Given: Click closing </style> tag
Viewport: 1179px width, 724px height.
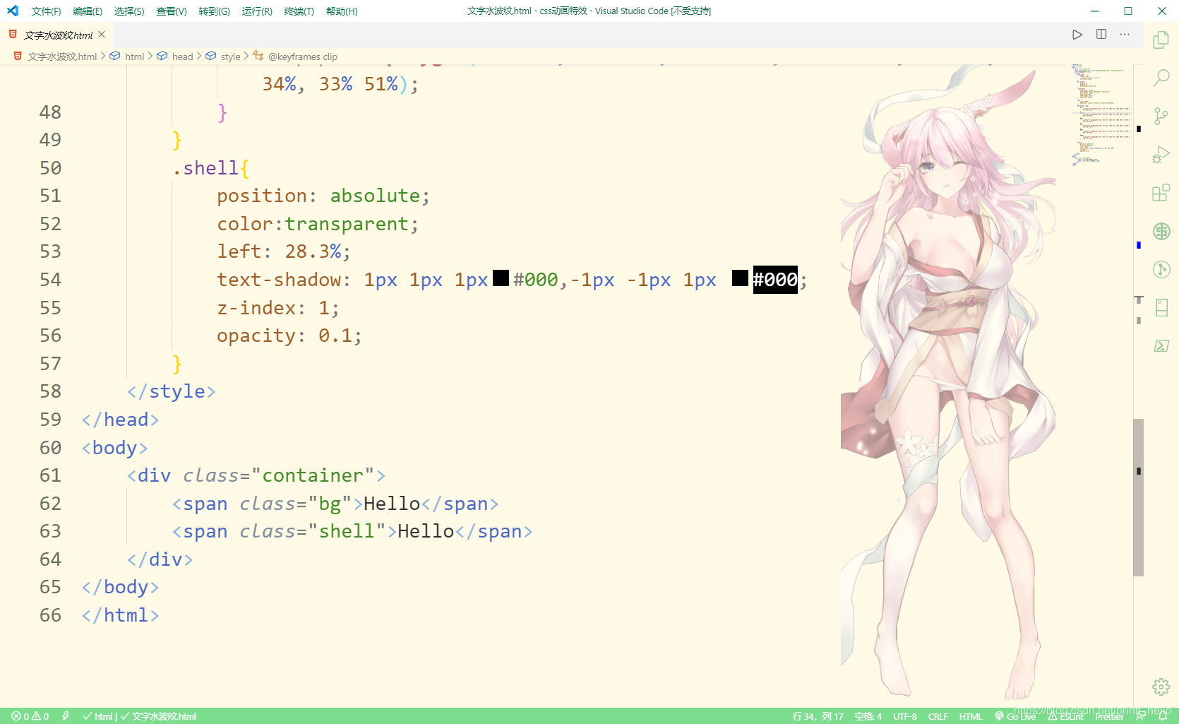Looking at the screenshot, I should [x=172, y=391].
